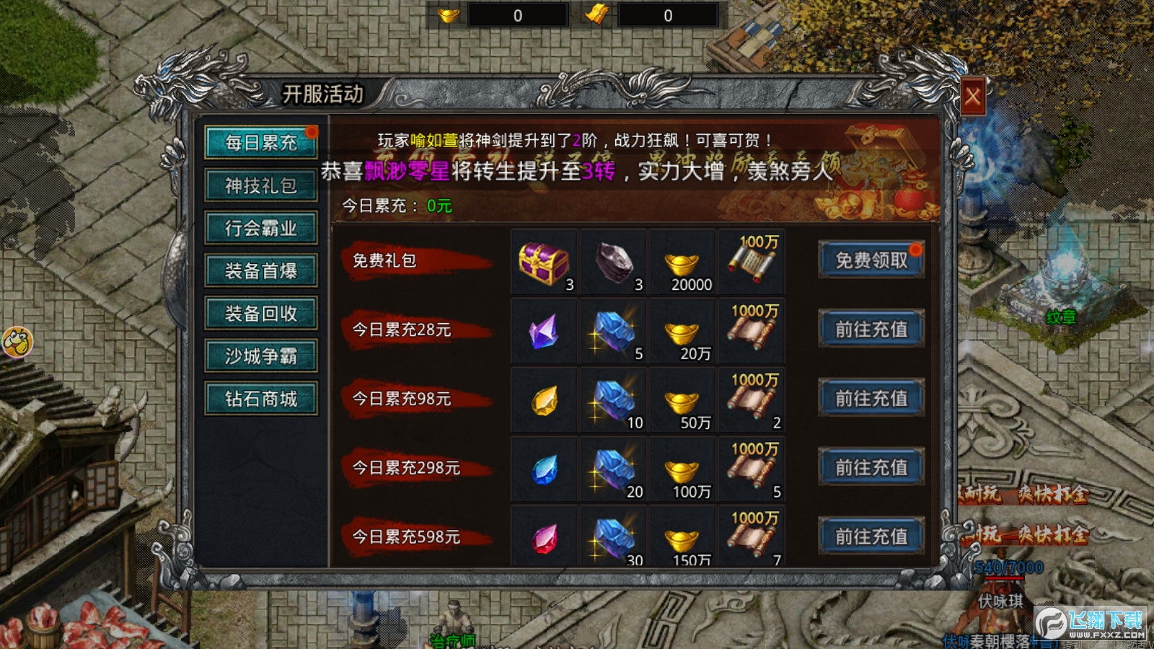This screenshot has height=649, width=1154.
Task: Select the blue sapphire x10 in 98元 row
Action: coord(613,399)
